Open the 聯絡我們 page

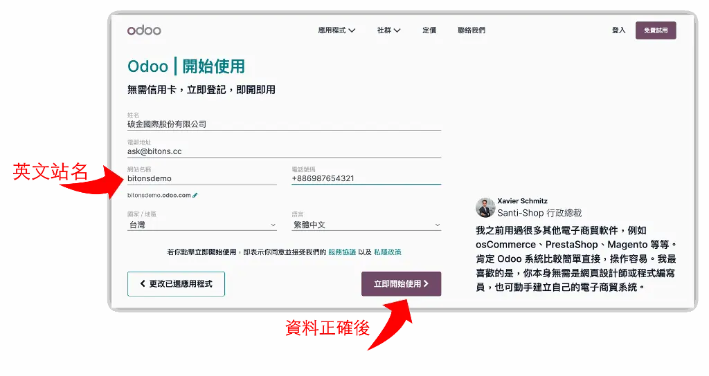471,30
